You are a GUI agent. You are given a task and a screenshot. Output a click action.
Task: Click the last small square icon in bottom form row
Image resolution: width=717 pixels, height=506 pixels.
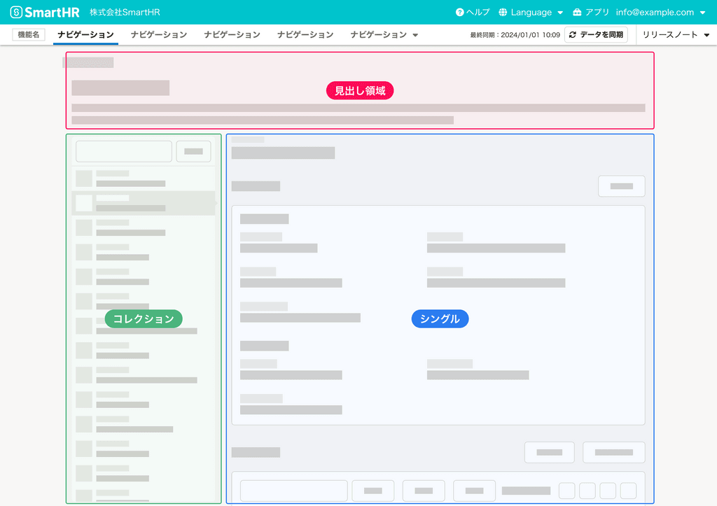629,491
